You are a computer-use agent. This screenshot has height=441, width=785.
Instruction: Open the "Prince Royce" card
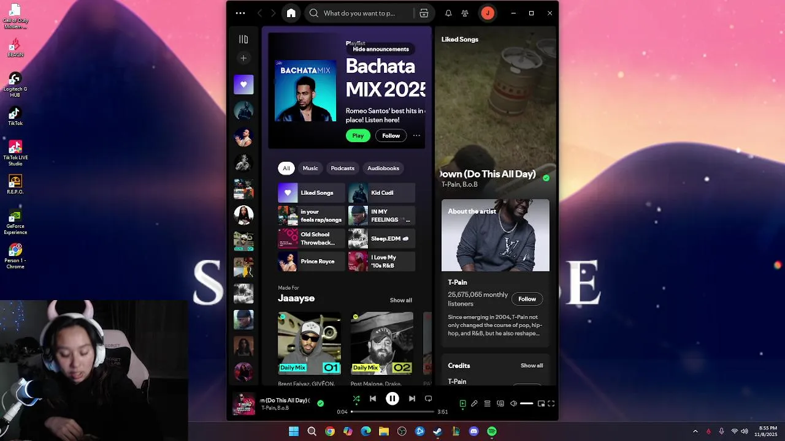click(x=312, y=262)
